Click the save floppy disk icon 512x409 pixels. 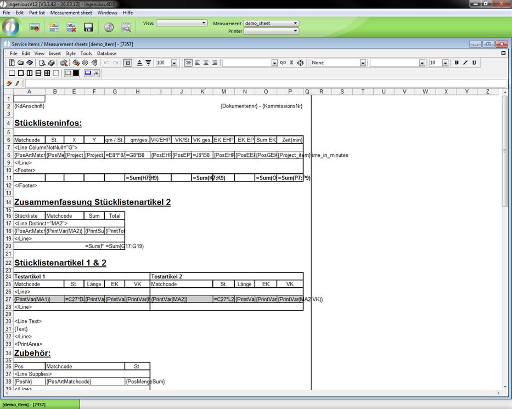(x=88, y=27)
